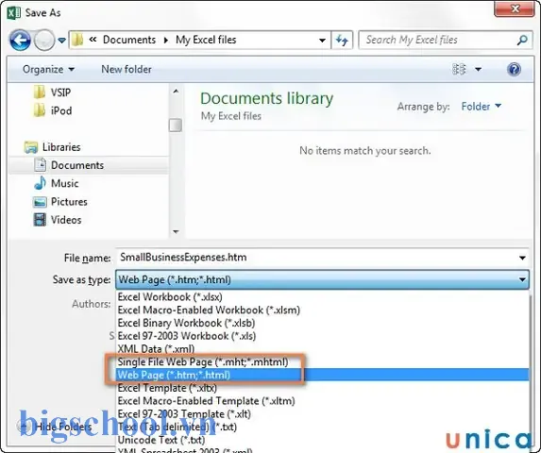The image size is (541, 453).
Task: Choose Excel Template (*.xltx) option
Action: click(322, 388)
